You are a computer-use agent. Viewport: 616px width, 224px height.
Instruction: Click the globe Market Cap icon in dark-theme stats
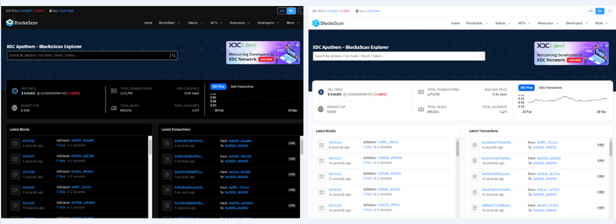pyautogui.click(x=15, y=108)
